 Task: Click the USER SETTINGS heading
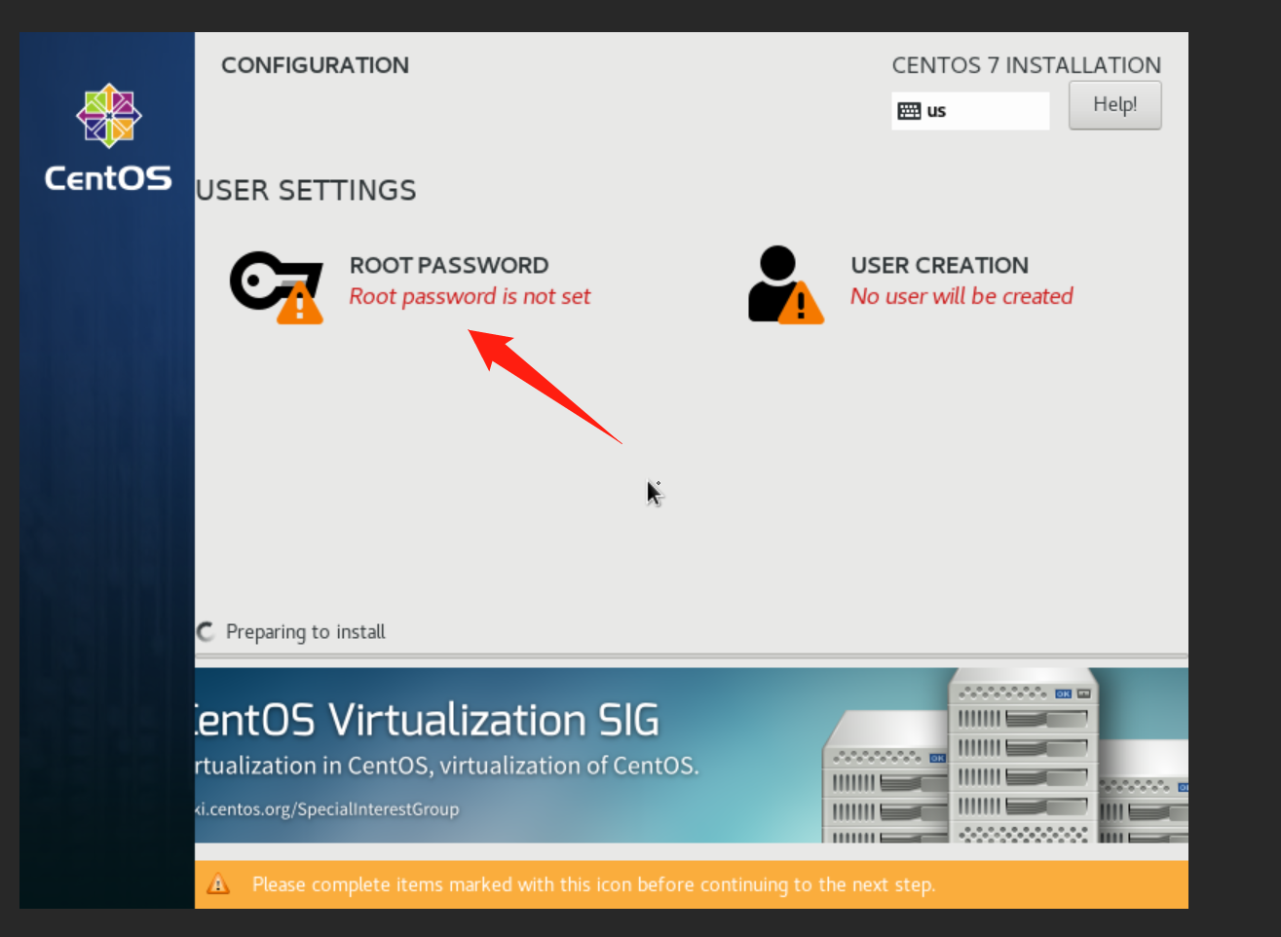point(306,190)
